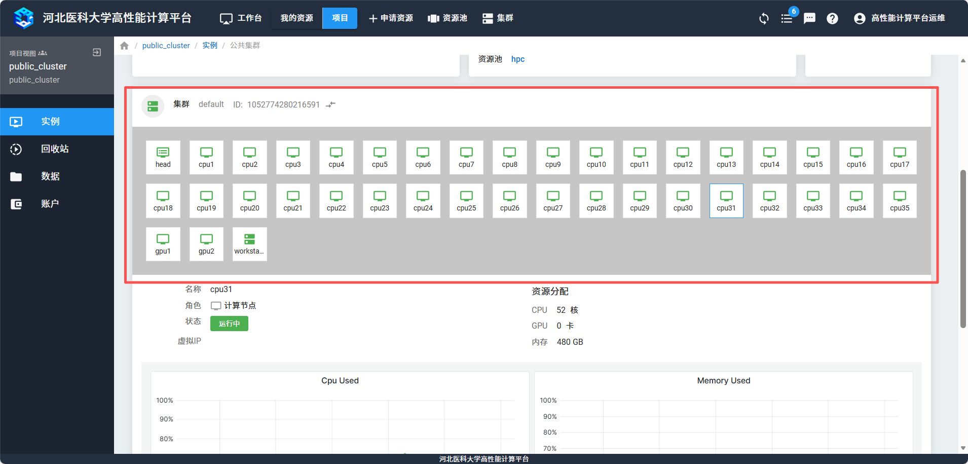This screenshot has height=464, width=968.
Task: Open the messages chat icon
Action: pos(809,19)
